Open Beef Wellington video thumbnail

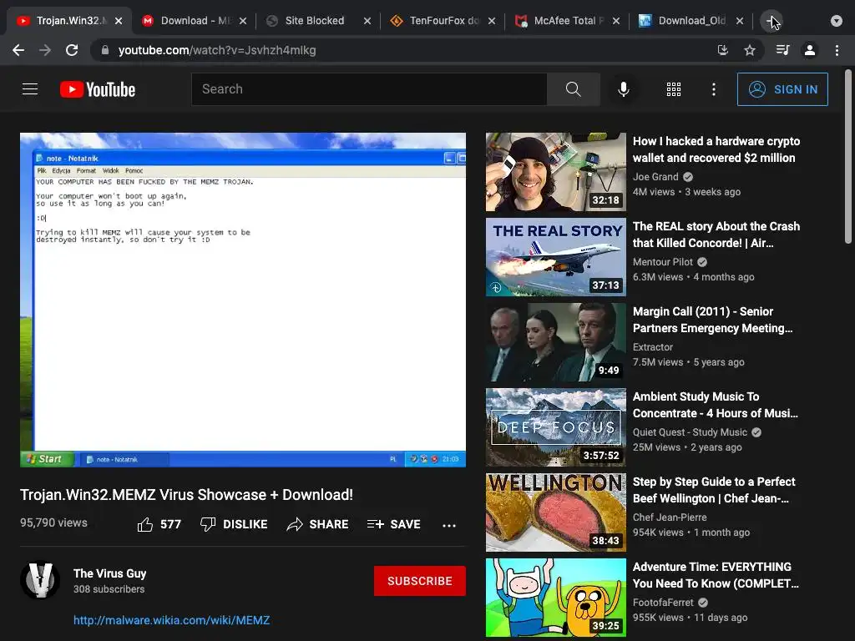pos(555,512)
